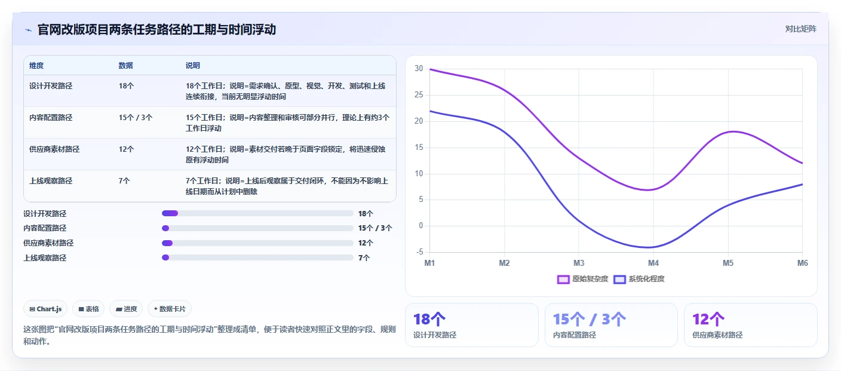Click the 7个 value in table
The width and height of the screenshot is (841, 371).
coord(124,181)
